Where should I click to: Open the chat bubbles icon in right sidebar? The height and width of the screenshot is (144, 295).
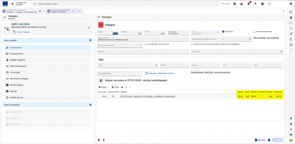(291, 135)
